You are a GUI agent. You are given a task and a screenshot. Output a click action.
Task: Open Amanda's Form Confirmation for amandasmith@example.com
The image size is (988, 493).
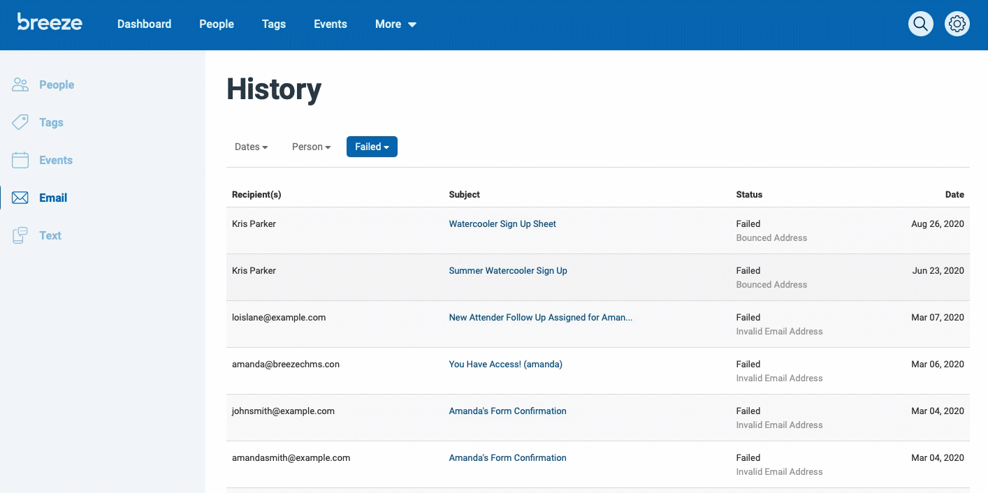point(507,458)
